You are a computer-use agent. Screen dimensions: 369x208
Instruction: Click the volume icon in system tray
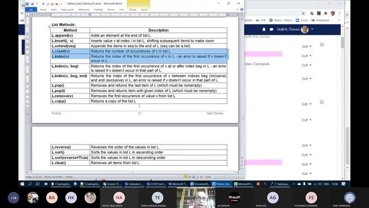pyautogui.click(x=319, y=184)
